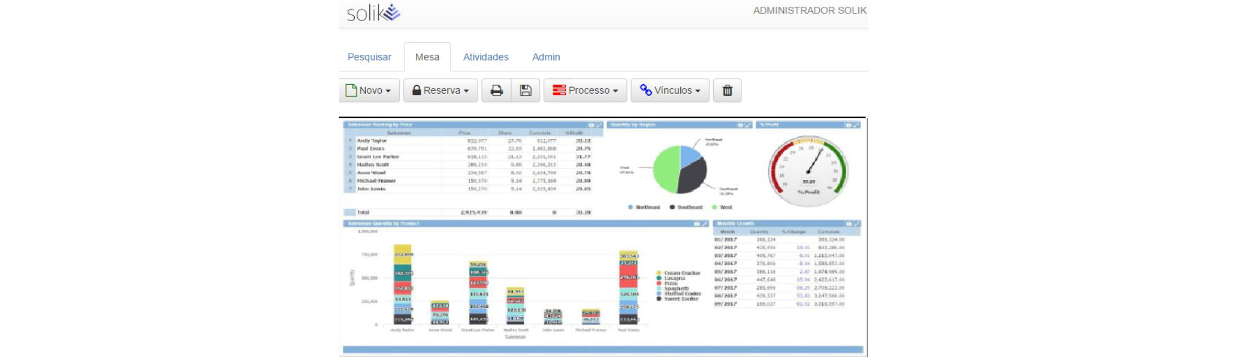Expand the Salesman Ranking by Price panel
The width and height of the screenshot is (1236, 360).
pyautogui.click(x=599, y=125)
